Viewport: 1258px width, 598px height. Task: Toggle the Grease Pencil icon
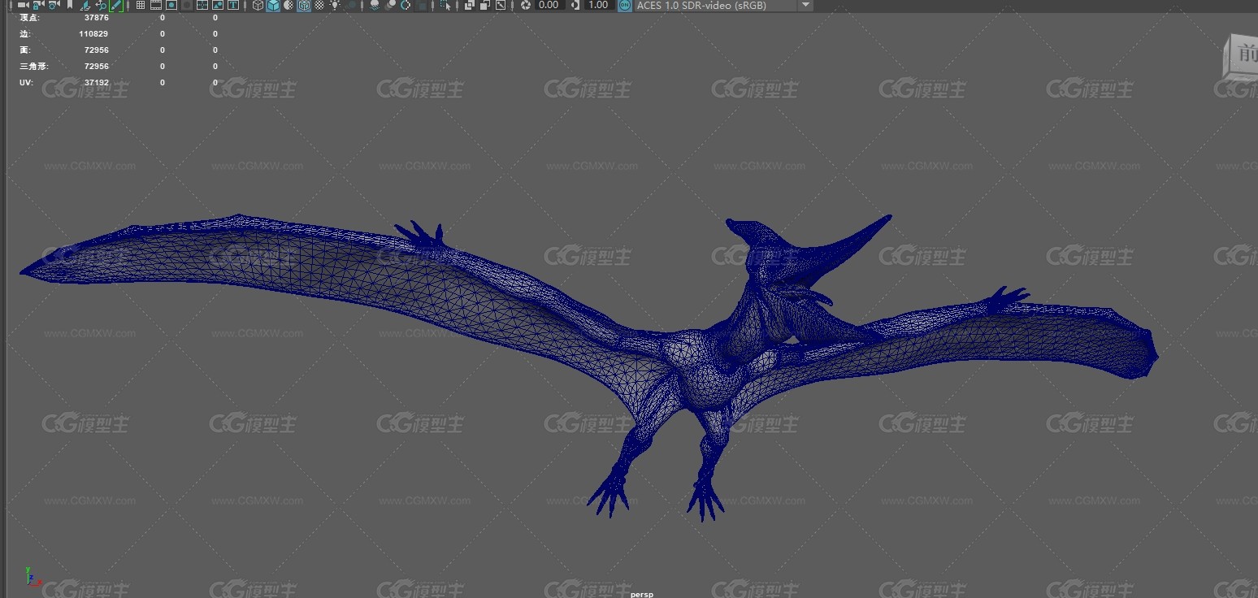(116, 5)
